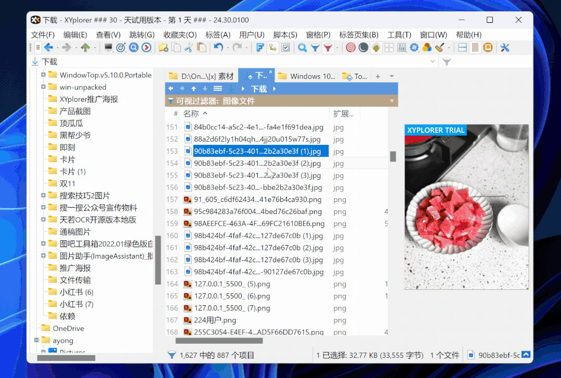Toggle the folder tree panel icon
Viewport: 561px width, 378px height.
[272, 48]
